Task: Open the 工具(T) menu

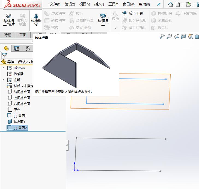Action: (x=113, y=4)
